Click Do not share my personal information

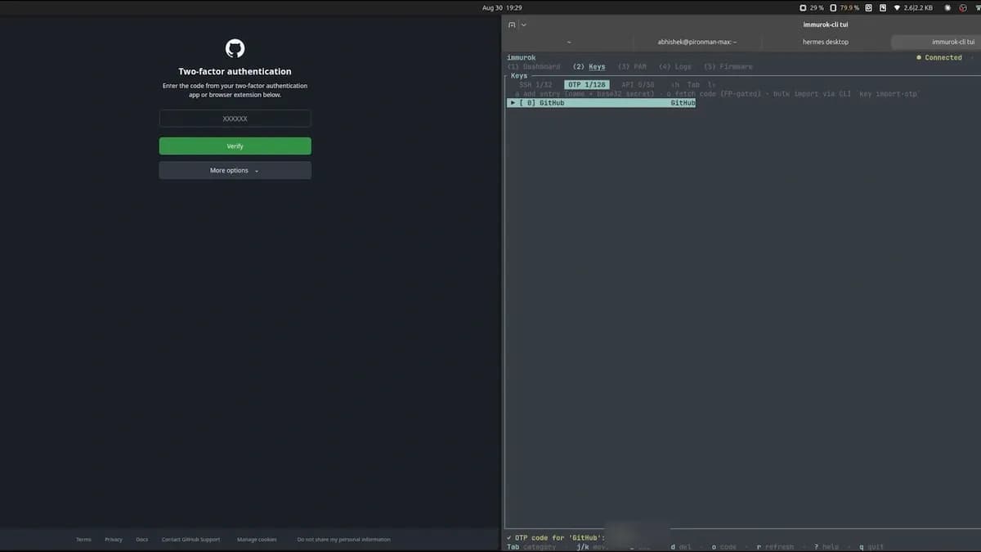click(343, 540)
